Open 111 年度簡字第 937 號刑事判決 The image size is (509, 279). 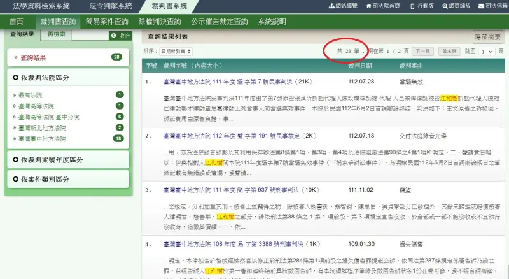click(232, 190)
